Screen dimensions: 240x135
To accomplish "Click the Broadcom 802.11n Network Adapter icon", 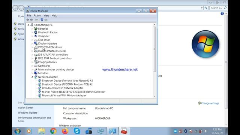I will (40, 88).
